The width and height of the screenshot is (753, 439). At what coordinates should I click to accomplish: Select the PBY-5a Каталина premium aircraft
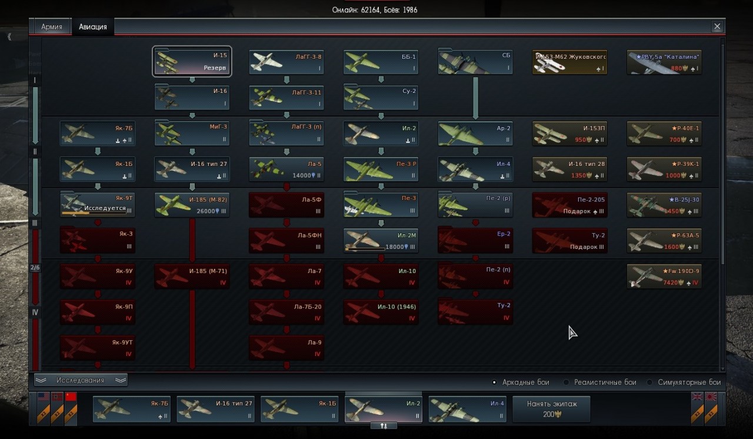pos(664,62)
